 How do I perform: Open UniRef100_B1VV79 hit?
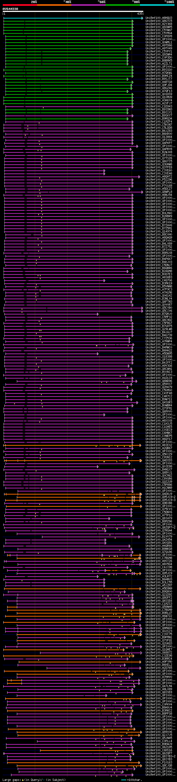[x=159, y=537]
